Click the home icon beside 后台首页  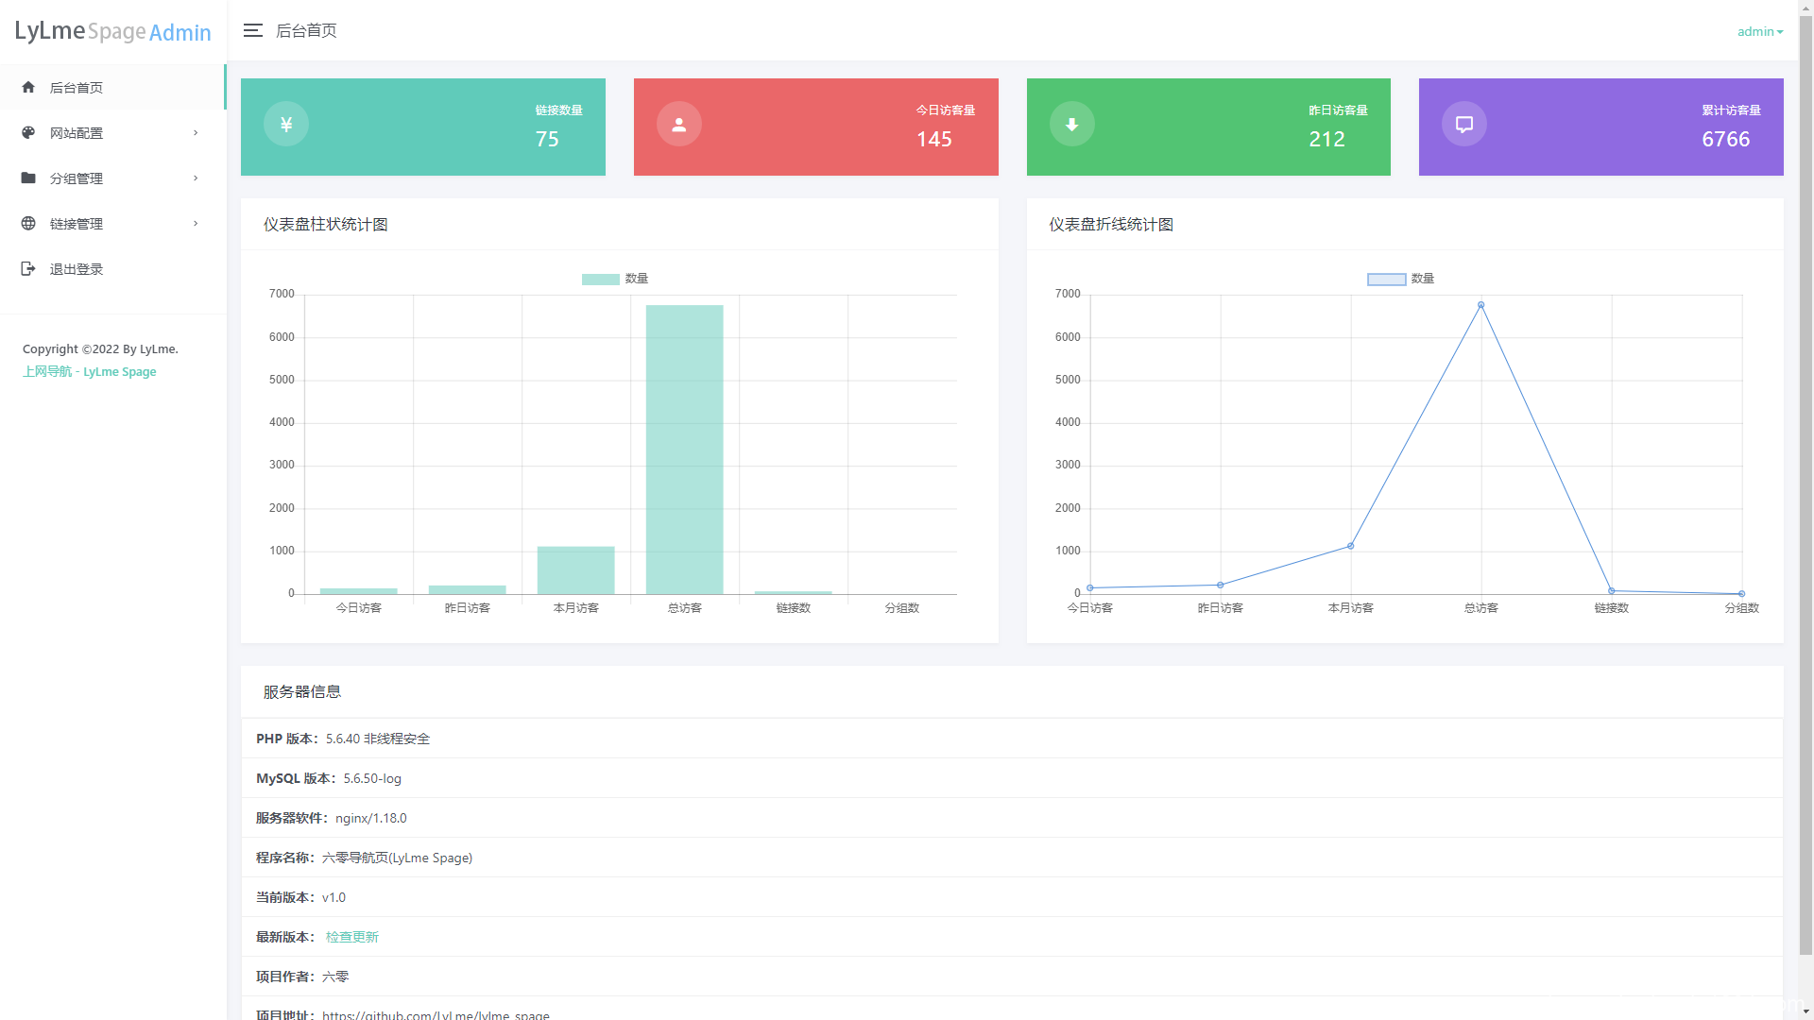[x=28, y=87]
